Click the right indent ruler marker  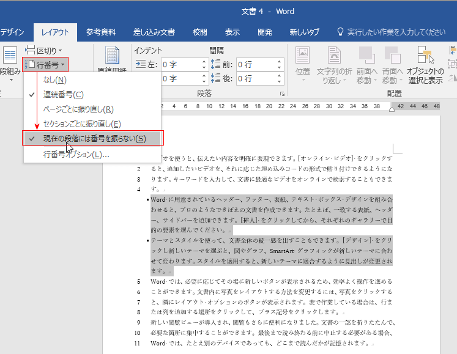click(x=392, y=109)
